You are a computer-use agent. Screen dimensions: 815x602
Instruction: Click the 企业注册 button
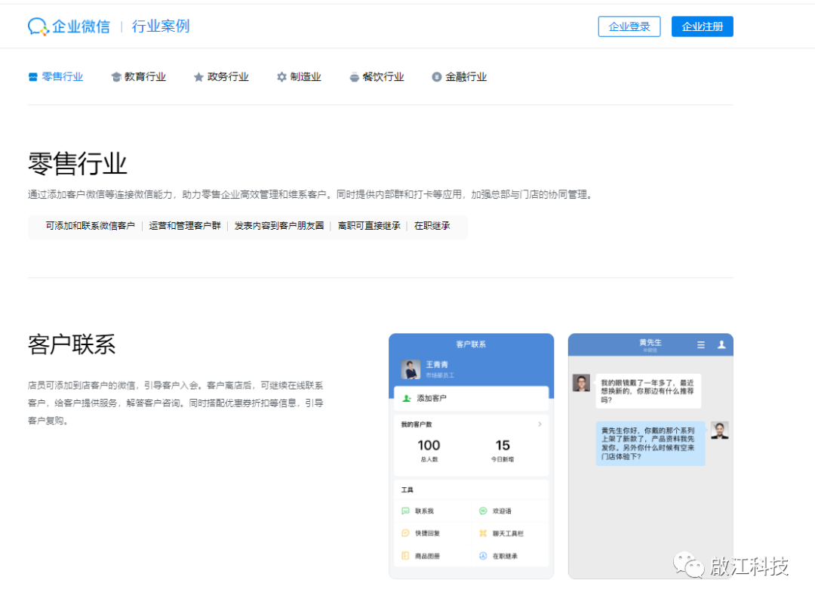[x=702, y=26]
